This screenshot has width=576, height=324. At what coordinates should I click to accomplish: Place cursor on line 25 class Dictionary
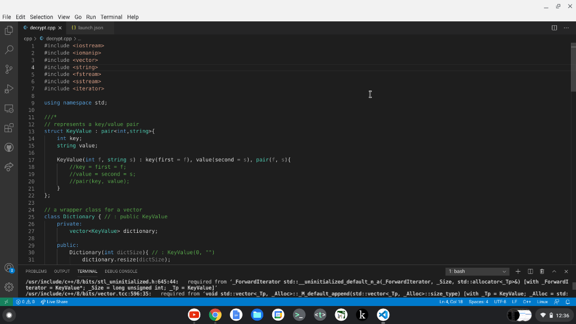pos(106,217)
